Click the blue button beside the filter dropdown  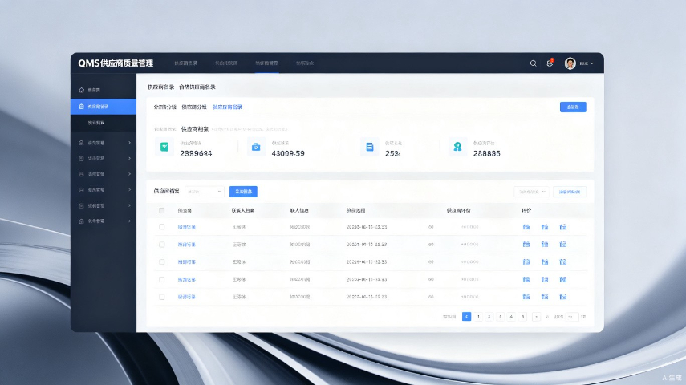coord(243,192)
